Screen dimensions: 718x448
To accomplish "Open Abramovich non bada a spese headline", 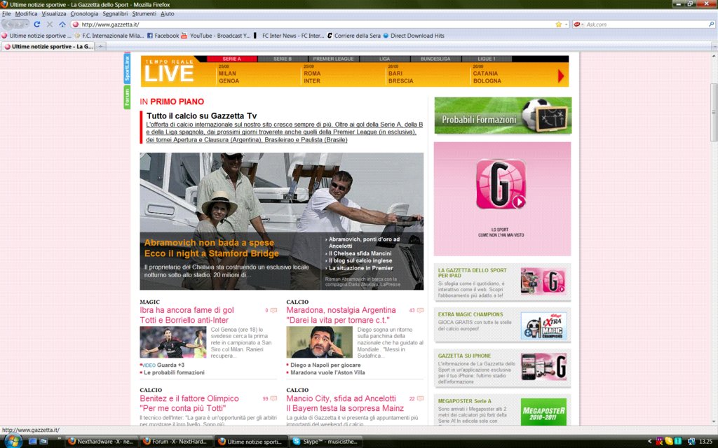I will point(212,248).
